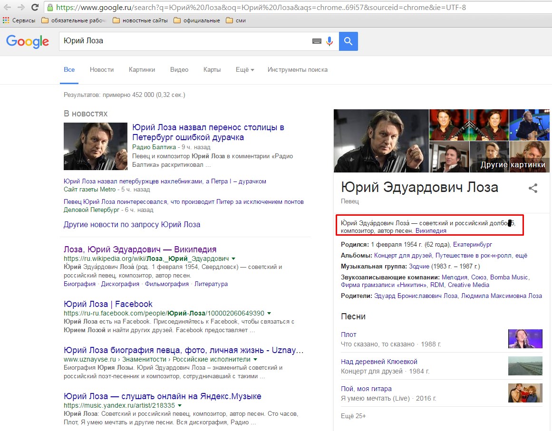
Task: Switch to the Картинки tab
Action: [142, 69]
